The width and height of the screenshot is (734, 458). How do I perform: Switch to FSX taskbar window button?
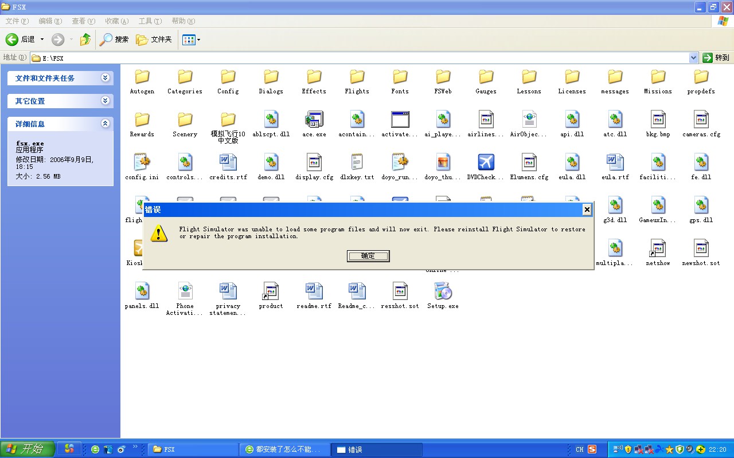(x=193, y=449)
